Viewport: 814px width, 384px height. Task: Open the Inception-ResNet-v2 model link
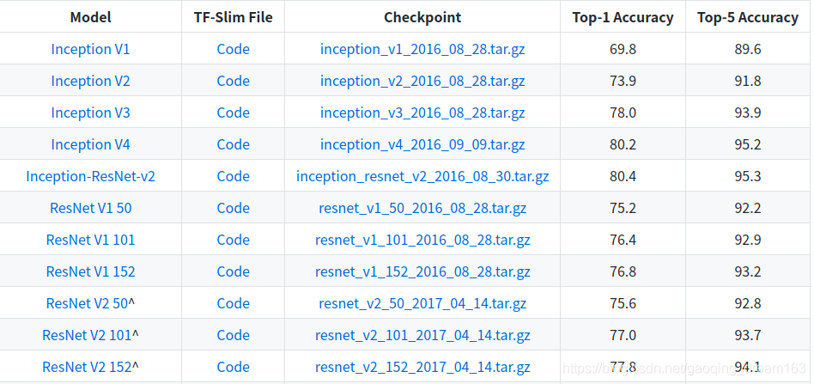pos(90,176)
